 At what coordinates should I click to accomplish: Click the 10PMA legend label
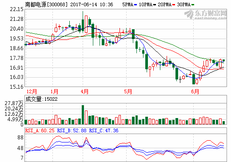tap(146, 4)
